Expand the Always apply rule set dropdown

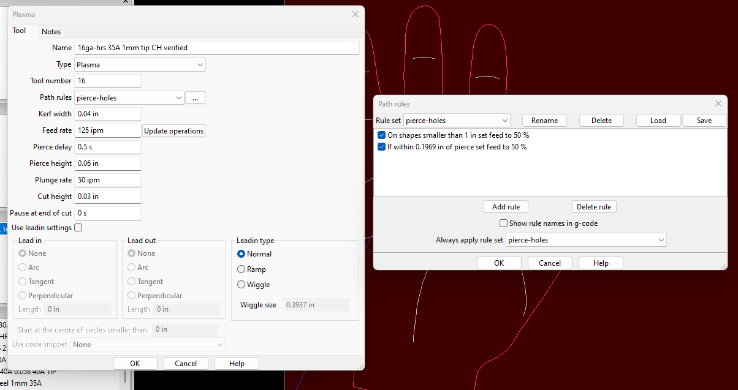(x=586, y=240)
